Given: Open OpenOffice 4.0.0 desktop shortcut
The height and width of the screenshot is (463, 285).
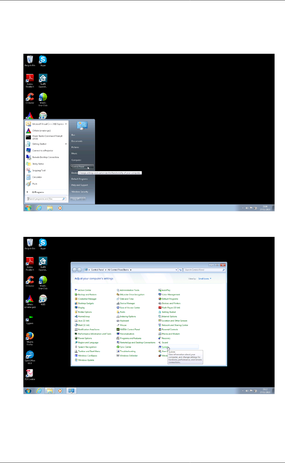Looking at the screenshot, I should point(30,357).
